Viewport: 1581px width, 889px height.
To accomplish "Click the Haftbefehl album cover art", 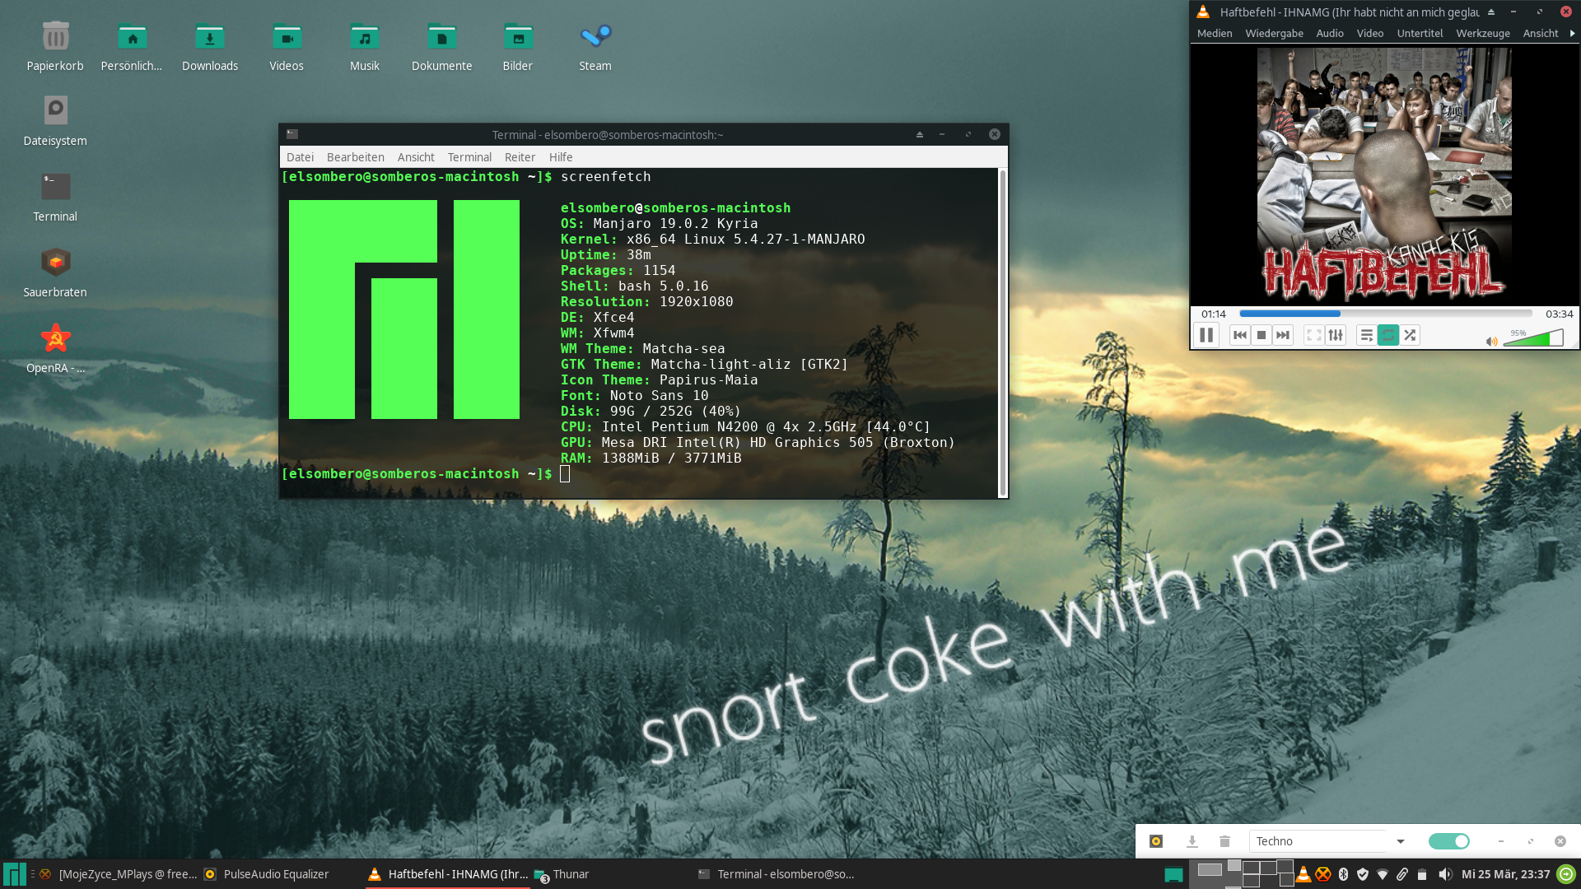I will click(1384, 175).
